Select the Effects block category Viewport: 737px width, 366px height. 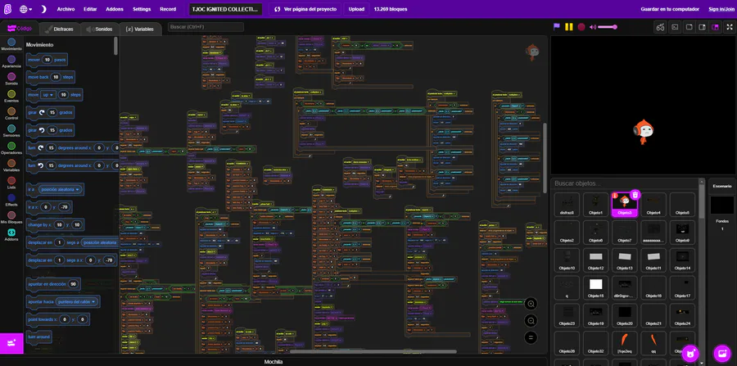[x=11, y=200]
